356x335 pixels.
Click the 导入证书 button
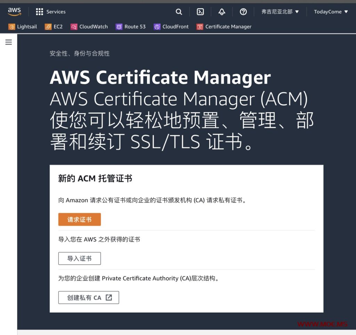coord(79,259)
